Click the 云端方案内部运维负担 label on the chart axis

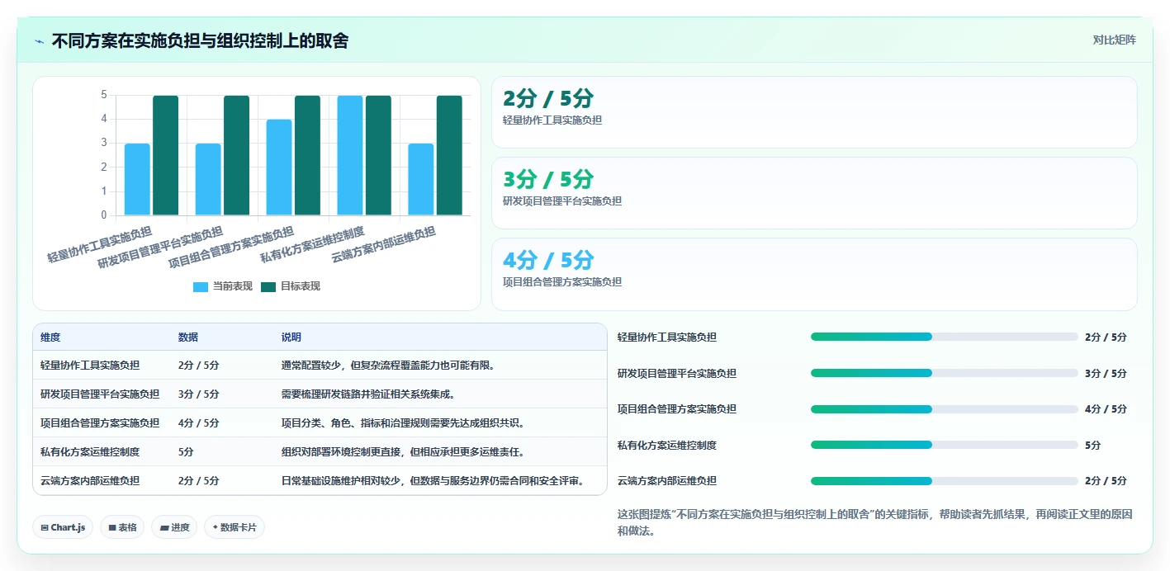click(x=383, y=244)
